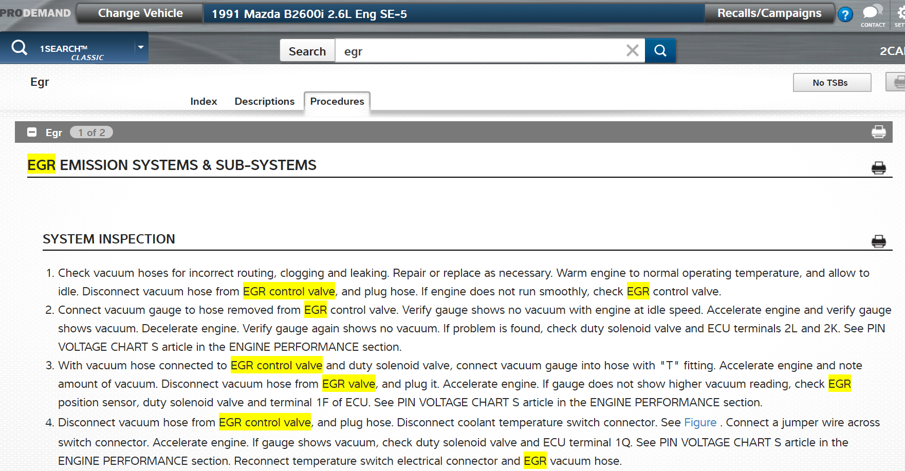Image resolution: width=905 pixels, height=471 pixels.
Task: Click the 1 of 2 counter badge
Action: [91, 133]
